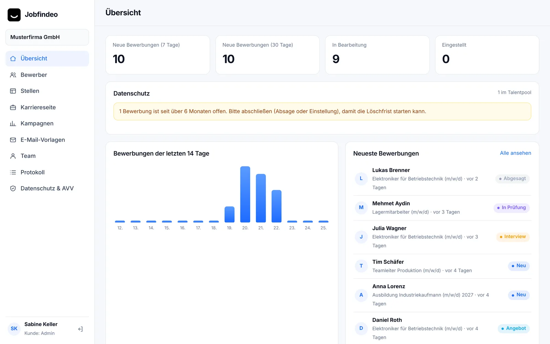Open the Team menu item
Image resolution: width=550 pixels, height=344 pixels.
pyautogui.click(x=47, y=156)
